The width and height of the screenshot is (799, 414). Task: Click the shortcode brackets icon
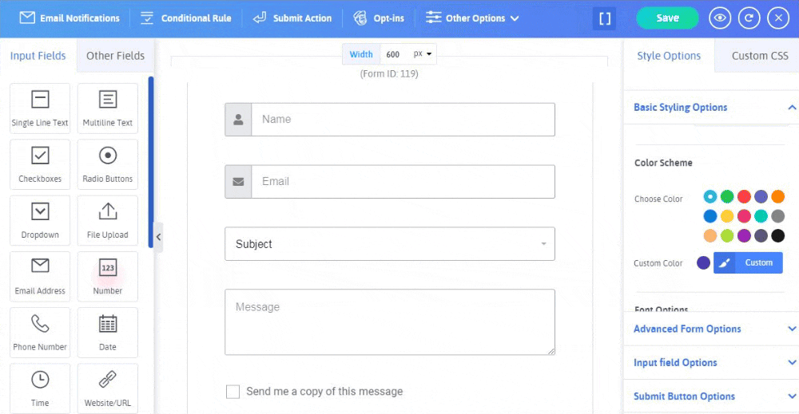coord(604,19)
